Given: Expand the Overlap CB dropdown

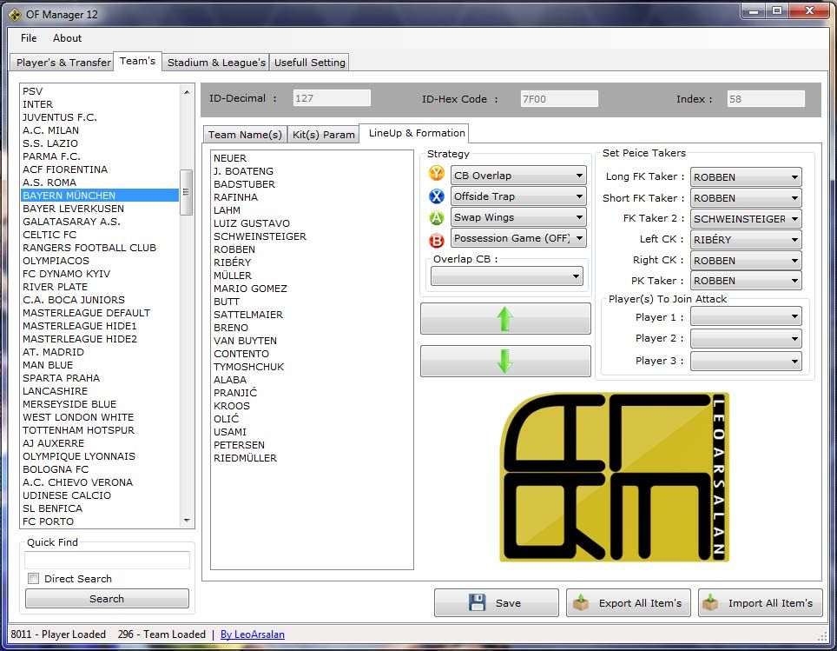Looking at the screenshot, I should (x=507, y=276).
